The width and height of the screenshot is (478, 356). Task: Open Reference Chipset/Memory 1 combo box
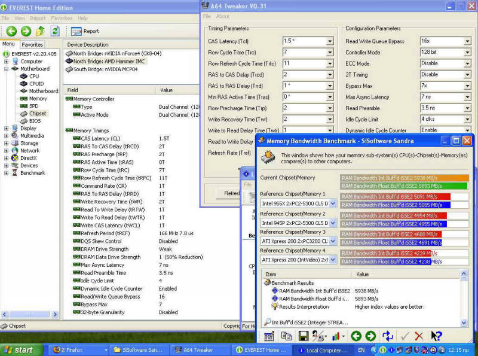[x=333, y=203]
